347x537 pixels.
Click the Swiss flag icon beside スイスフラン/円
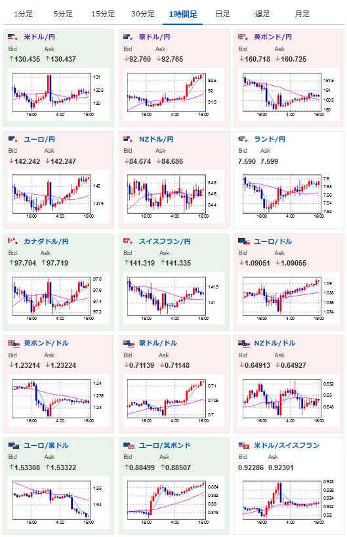pyautogui.click(x=128, y=241)
